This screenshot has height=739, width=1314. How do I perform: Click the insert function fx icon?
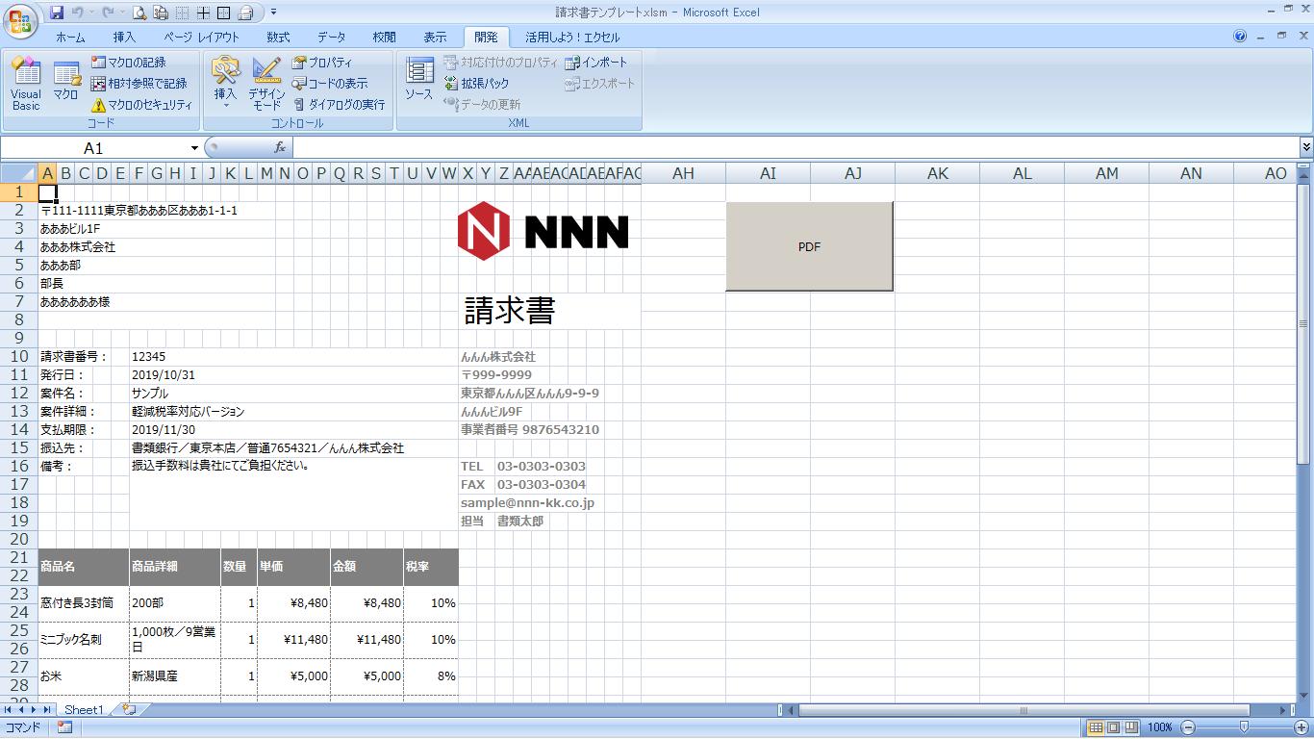click(280, 147)
